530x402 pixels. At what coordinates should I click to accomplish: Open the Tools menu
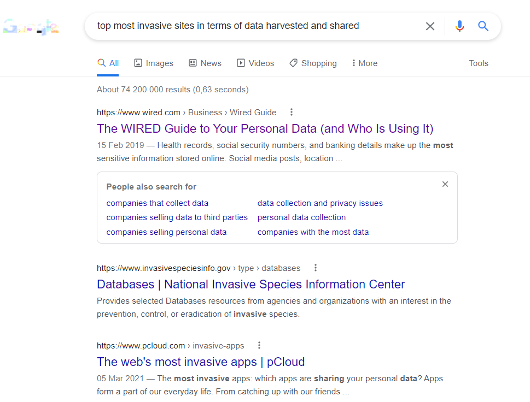click(478, 63)
